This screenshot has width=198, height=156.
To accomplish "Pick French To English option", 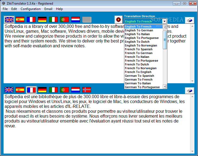I will (144, 72).
